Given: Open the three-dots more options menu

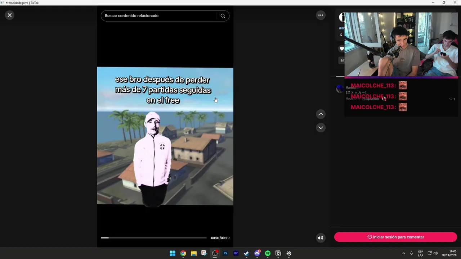Looking at the screenshot, I should click(321, 15).
